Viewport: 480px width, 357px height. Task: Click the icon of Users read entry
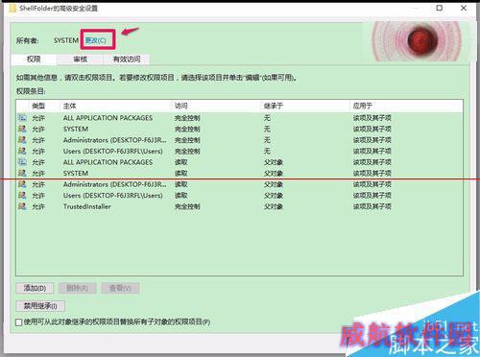click(22, 195)
